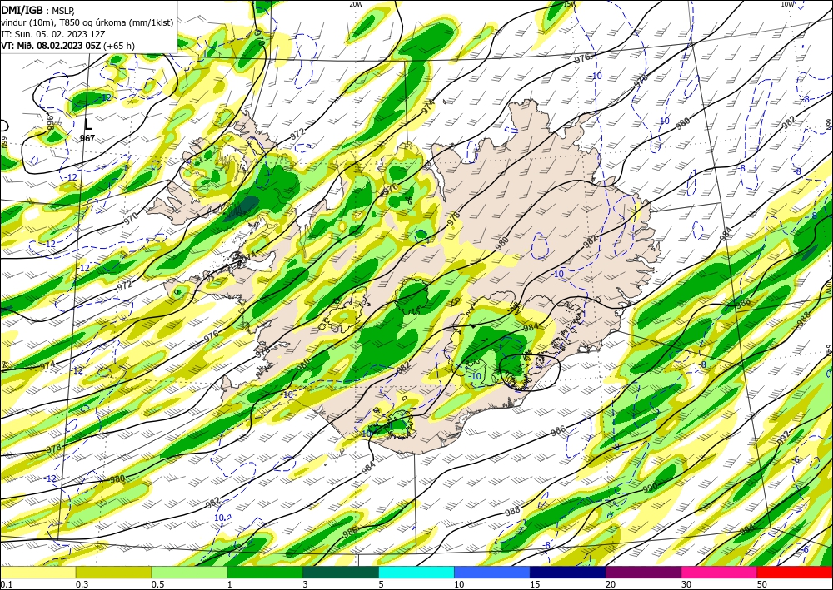Select the '968' isobar label near the low
The width and height of the screenshot is (833, 590).
pos(51,123)
